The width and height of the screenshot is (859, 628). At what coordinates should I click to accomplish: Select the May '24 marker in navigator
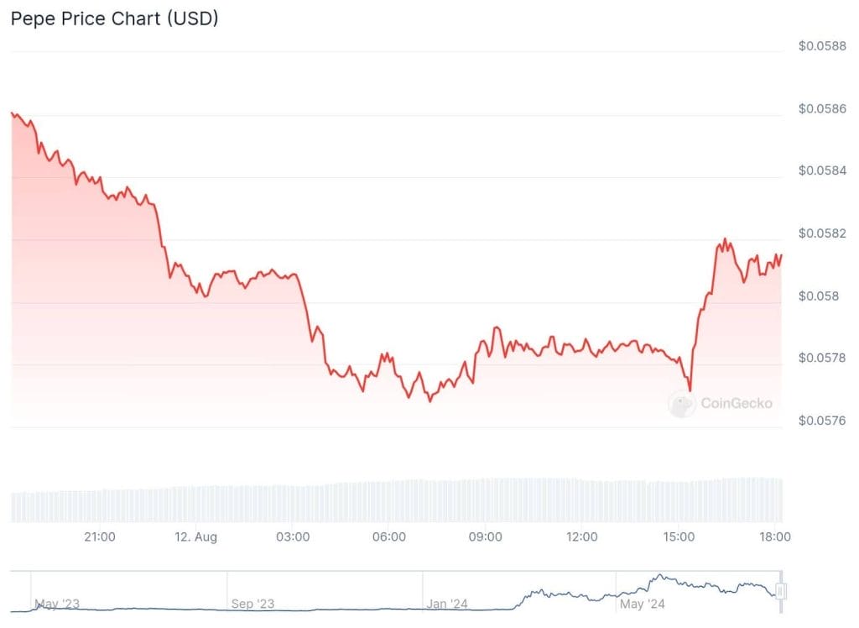pos(642,604)
